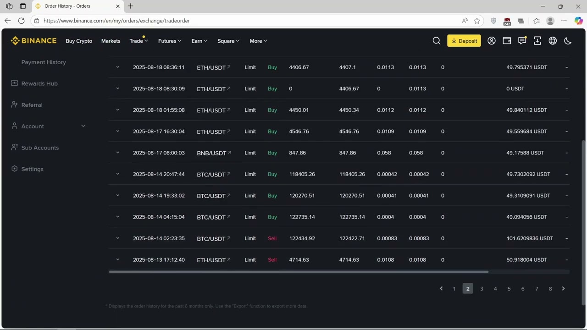Click the Settings sidebar icon
Screen dimensions: 587x330
point(14,169)
